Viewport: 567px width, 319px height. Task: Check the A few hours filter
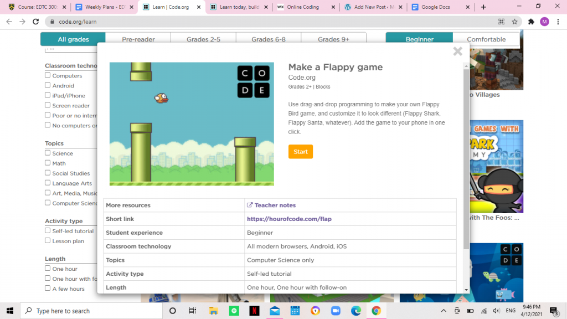click(x=48, y=288)
